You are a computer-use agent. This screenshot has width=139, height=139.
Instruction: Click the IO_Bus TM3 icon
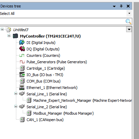22,75
